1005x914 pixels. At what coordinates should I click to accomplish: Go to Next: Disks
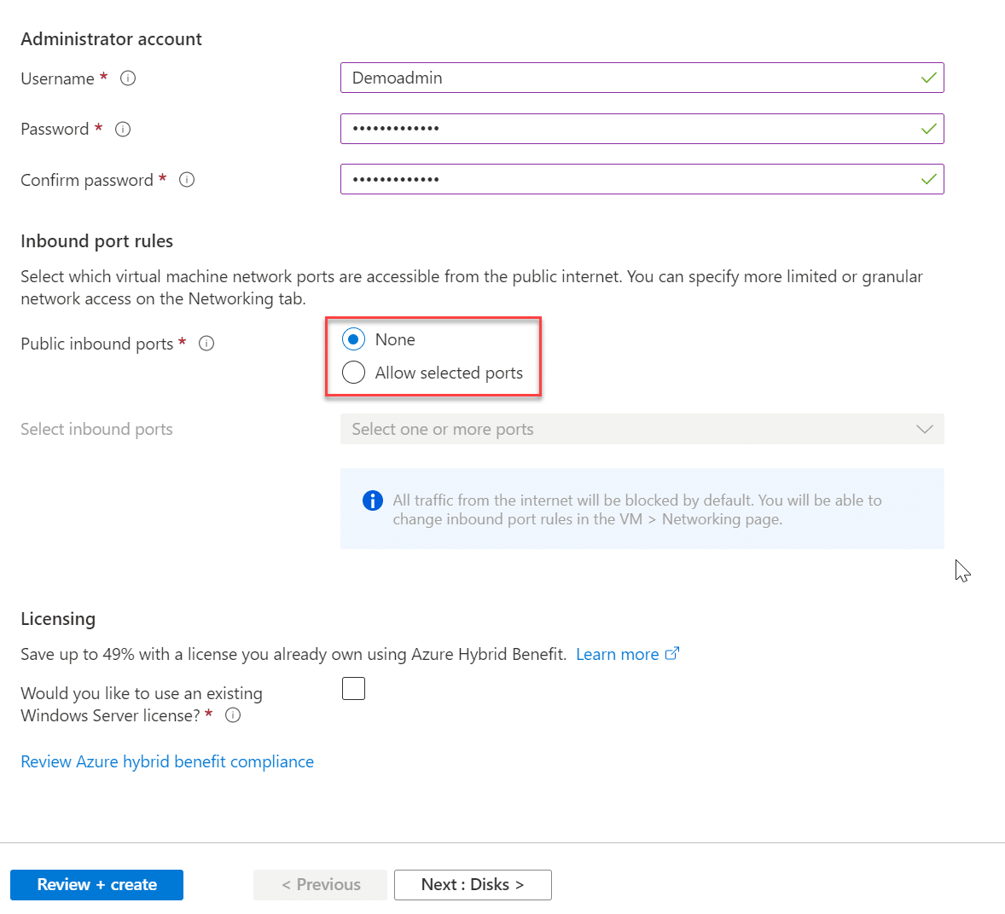coord(473,884)
